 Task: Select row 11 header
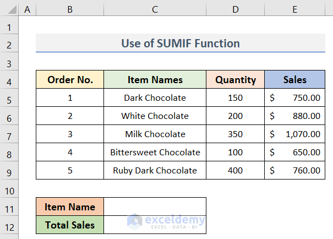[x=9, y=207]
